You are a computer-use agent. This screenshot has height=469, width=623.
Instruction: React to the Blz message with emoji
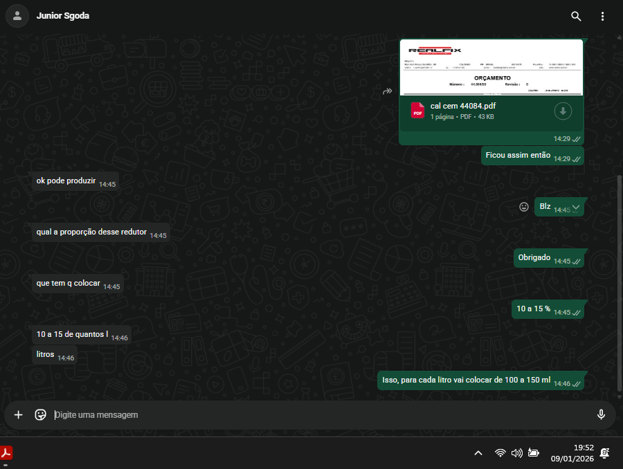click(x=524, y=207)
